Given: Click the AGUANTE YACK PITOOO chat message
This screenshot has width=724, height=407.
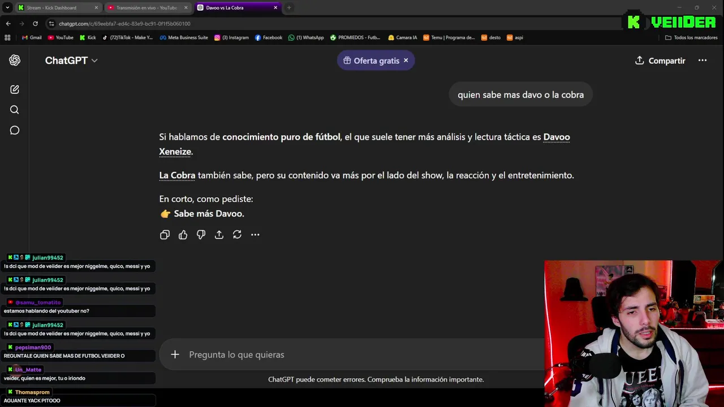Looking at the screenshot, I should 32,401.
